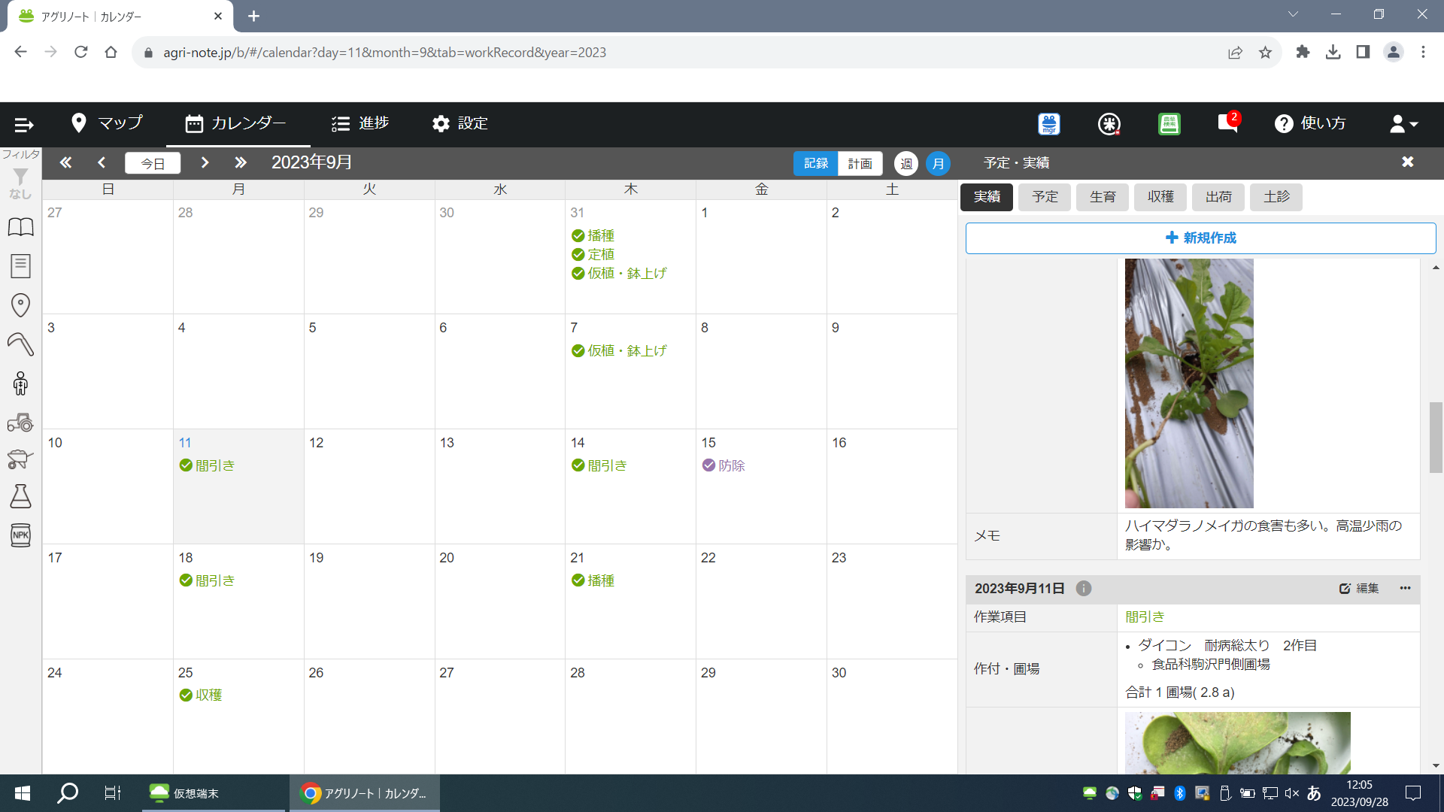Click the record panel scrollbar handle
The width and height of the screenshot is (1444, 812).
click(1436, 438)
